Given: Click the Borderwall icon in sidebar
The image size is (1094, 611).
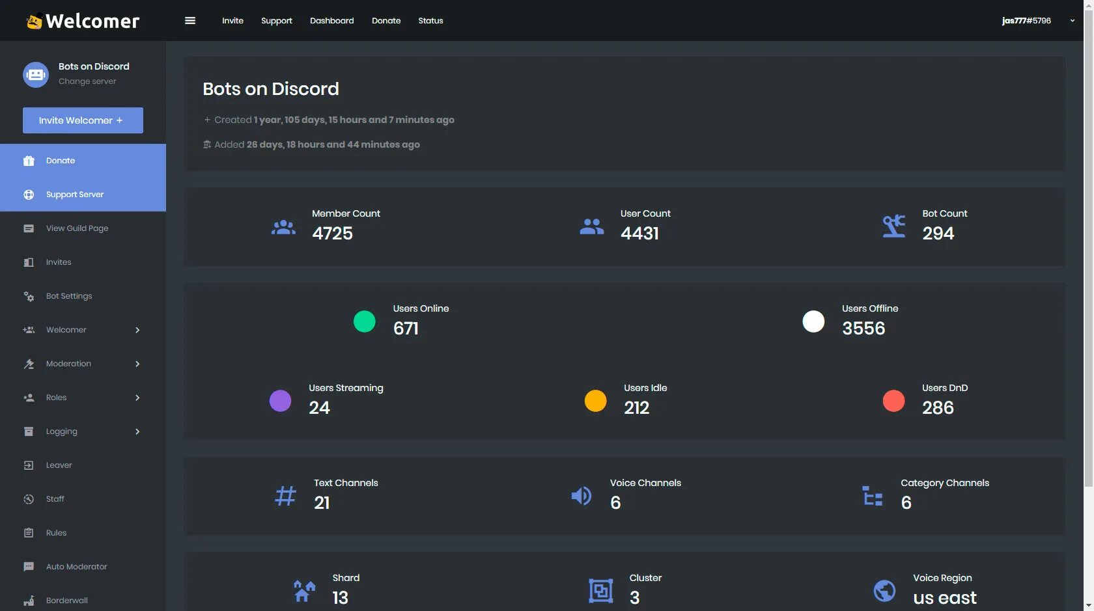Looking at the screenshot, I should (x=29, y=601).
